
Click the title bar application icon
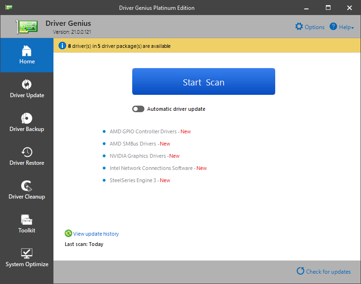coord(9,8)
